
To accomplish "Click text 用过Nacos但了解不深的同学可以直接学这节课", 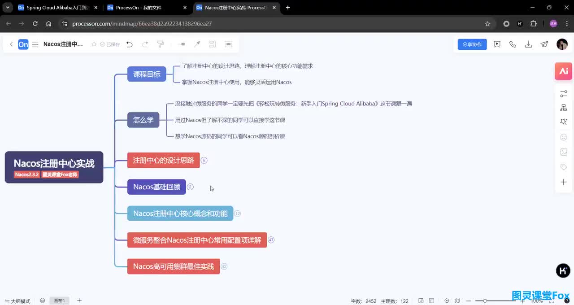I will click(230, 120).
